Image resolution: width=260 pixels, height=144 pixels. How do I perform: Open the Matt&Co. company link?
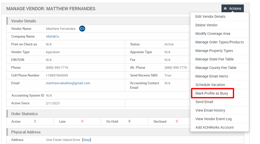53,37
